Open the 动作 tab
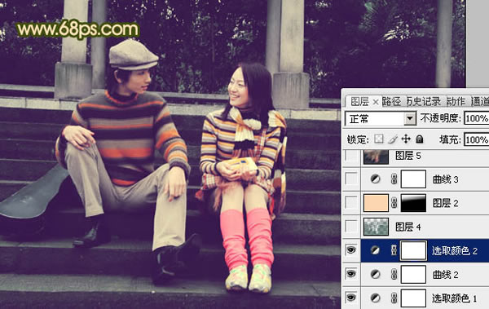 [456, 101]
